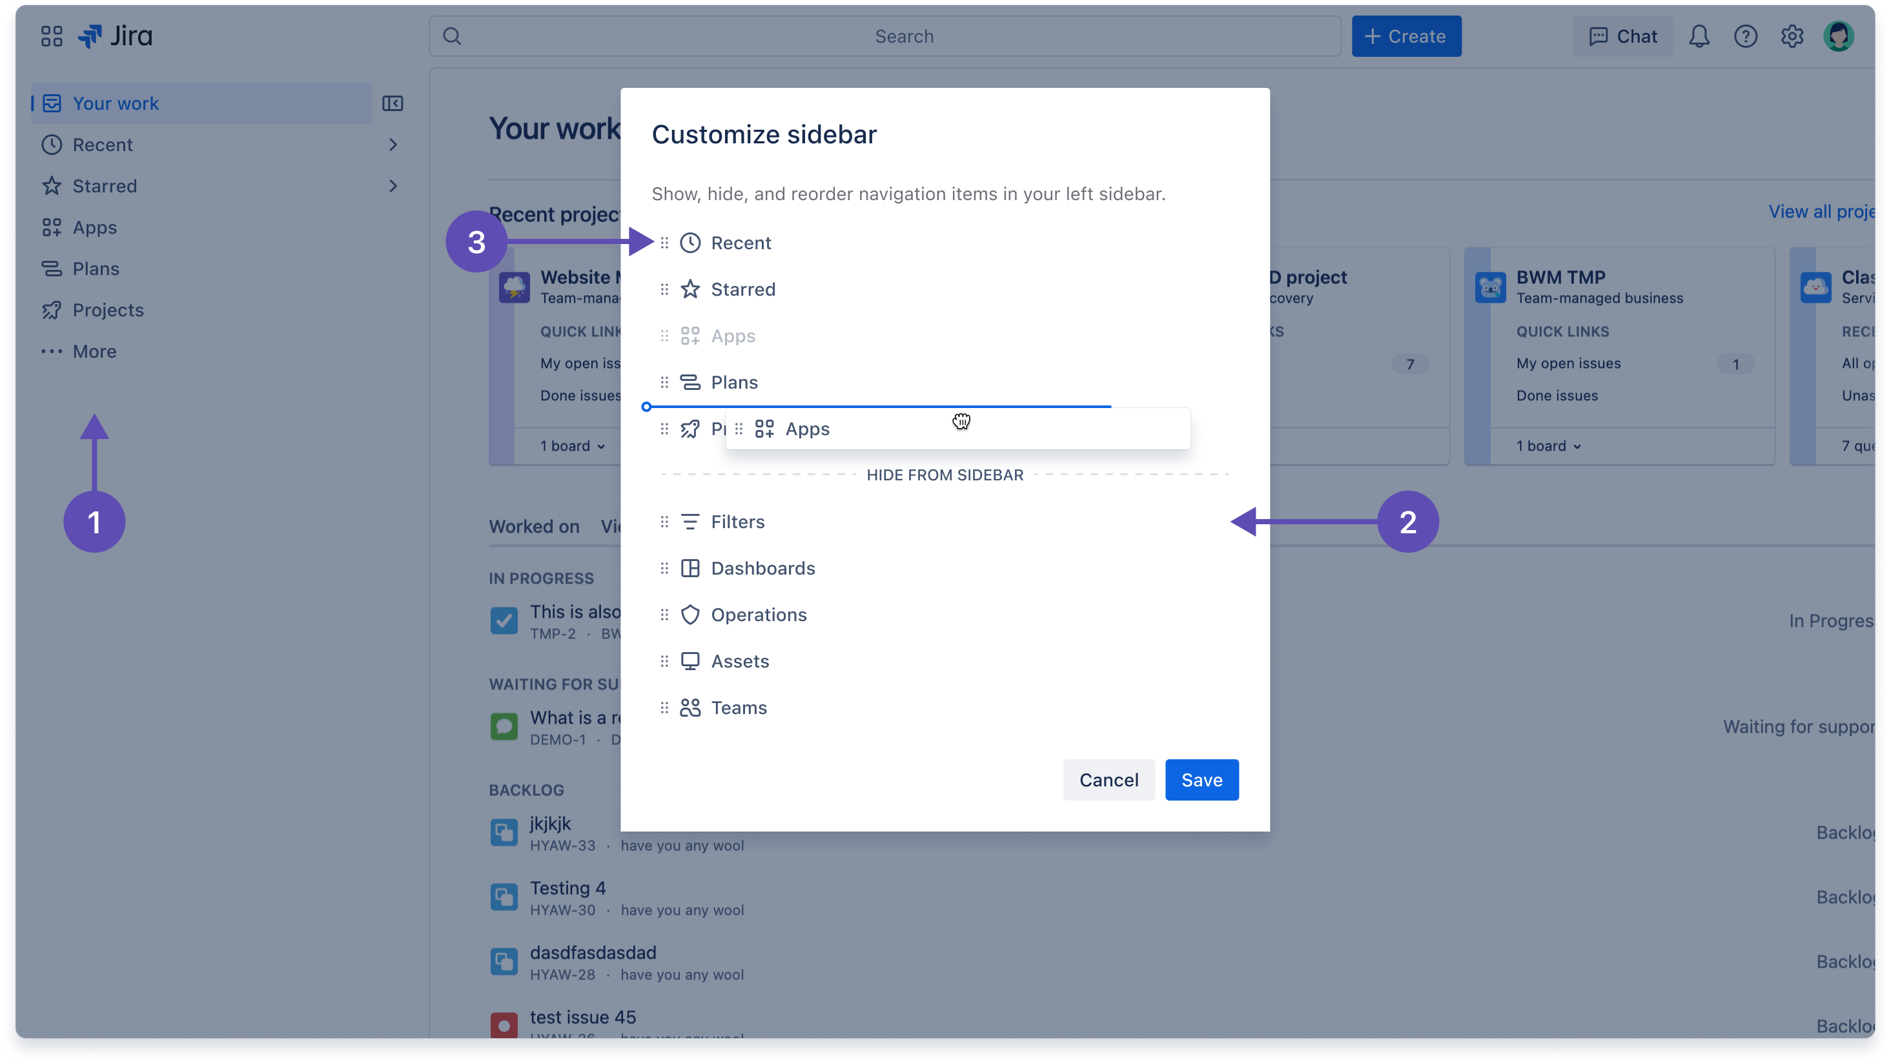Expand the Starred section in the sidebar
Viewport: 1891px width, 1064px height.
[x=393, y=186]
